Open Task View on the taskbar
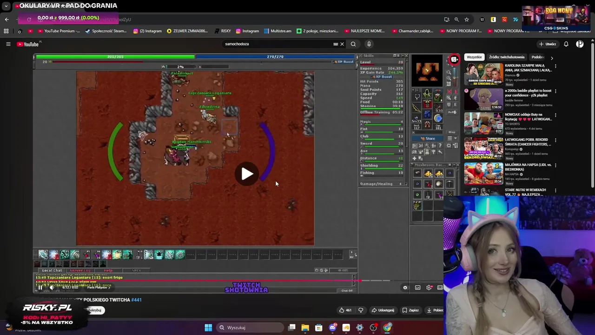Image resolution: width=595 pixels, height=335 pixels. pos(291,328)
